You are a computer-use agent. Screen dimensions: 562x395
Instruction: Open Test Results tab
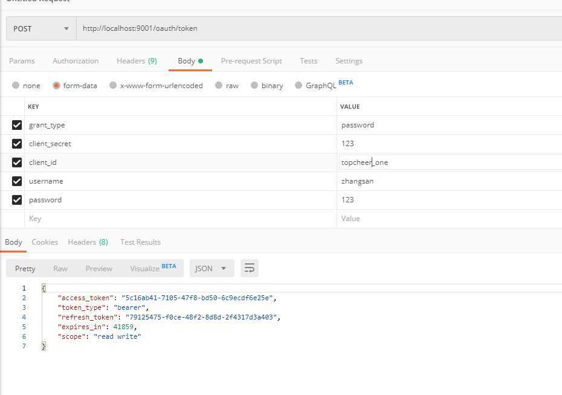(140, 242)
